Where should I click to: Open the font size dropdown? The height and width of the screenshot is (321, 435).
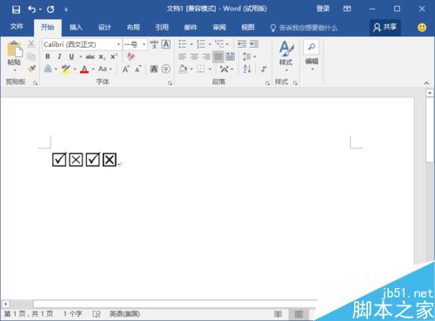tap(144, 44)
